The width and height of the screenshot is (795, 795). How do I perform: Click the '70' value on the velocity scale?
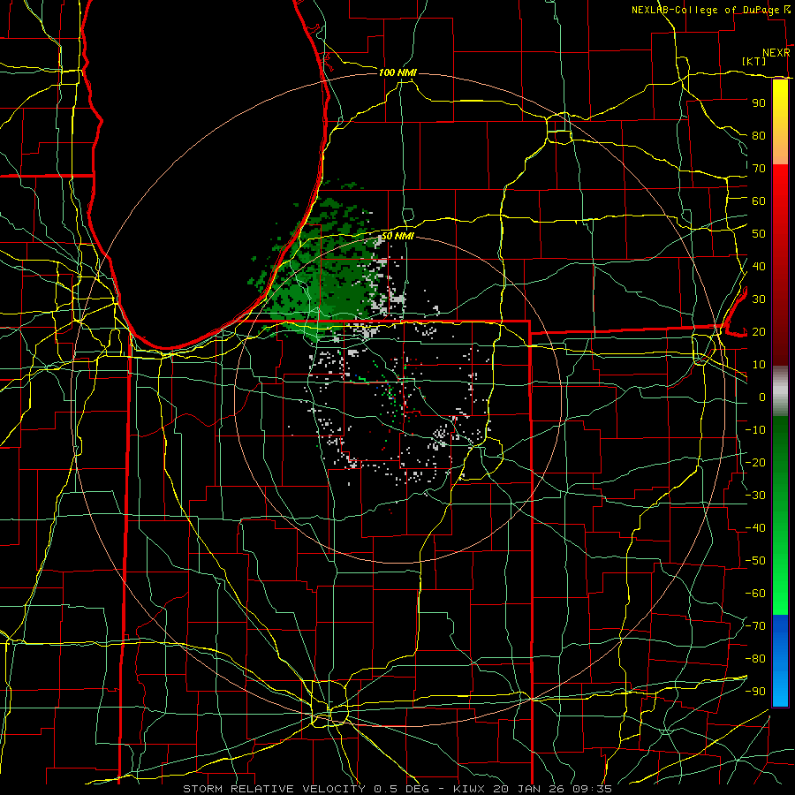tap(759, 169)
